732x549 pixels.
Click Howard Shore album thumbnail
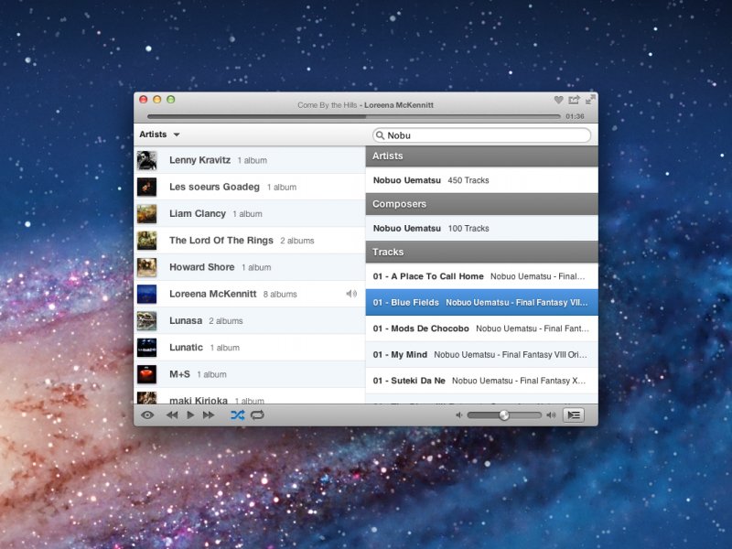click(x=146, y=267)
